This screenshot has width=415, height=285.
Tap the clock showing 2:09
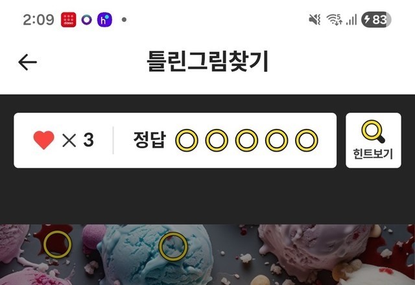(39, 20)
